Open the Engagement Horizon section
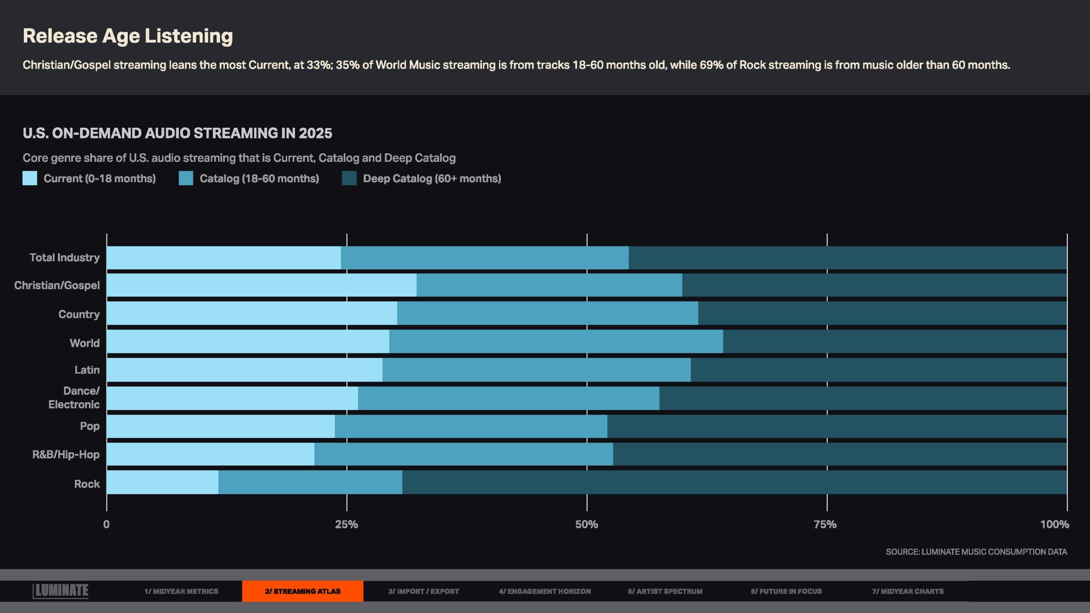The height and width of the screenshot is (613, 1090). click(545, 591)
